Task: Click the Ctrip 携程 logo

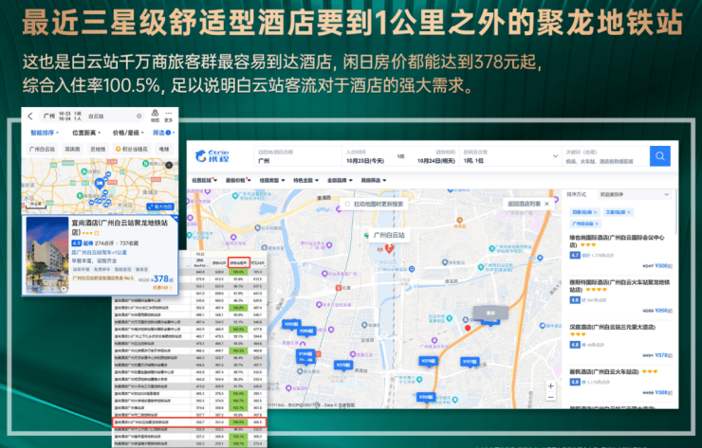Action: coord(212,156)
